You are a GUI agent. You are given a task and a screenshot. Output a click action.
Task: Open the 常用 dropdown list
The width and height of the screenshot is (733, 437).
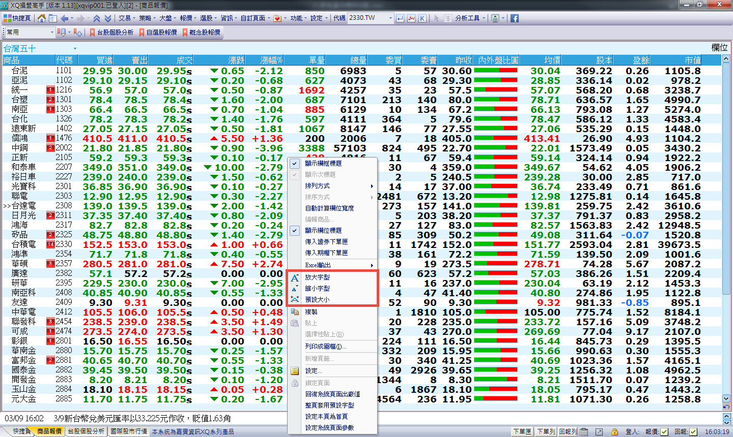30,32
